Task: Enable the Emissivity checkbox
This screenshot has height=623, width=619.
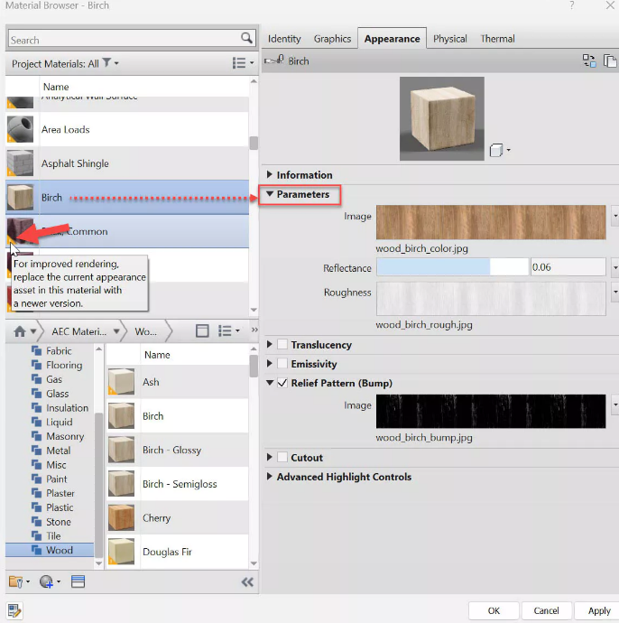Action: pos(282,363)
